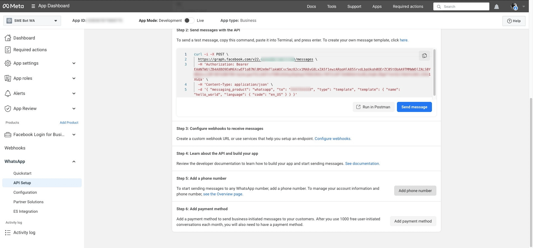The image size is (533, 248).
Task: Click the WhatsApp sidebar heading
Action: [15, 162]
